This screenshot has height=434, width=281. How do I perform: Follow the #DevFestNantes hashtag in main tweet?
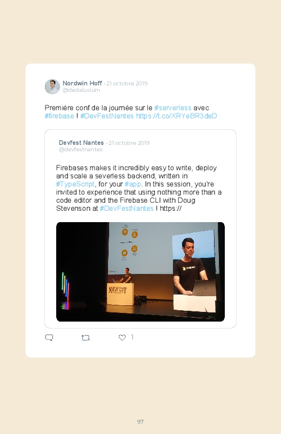tap(107, 116)
